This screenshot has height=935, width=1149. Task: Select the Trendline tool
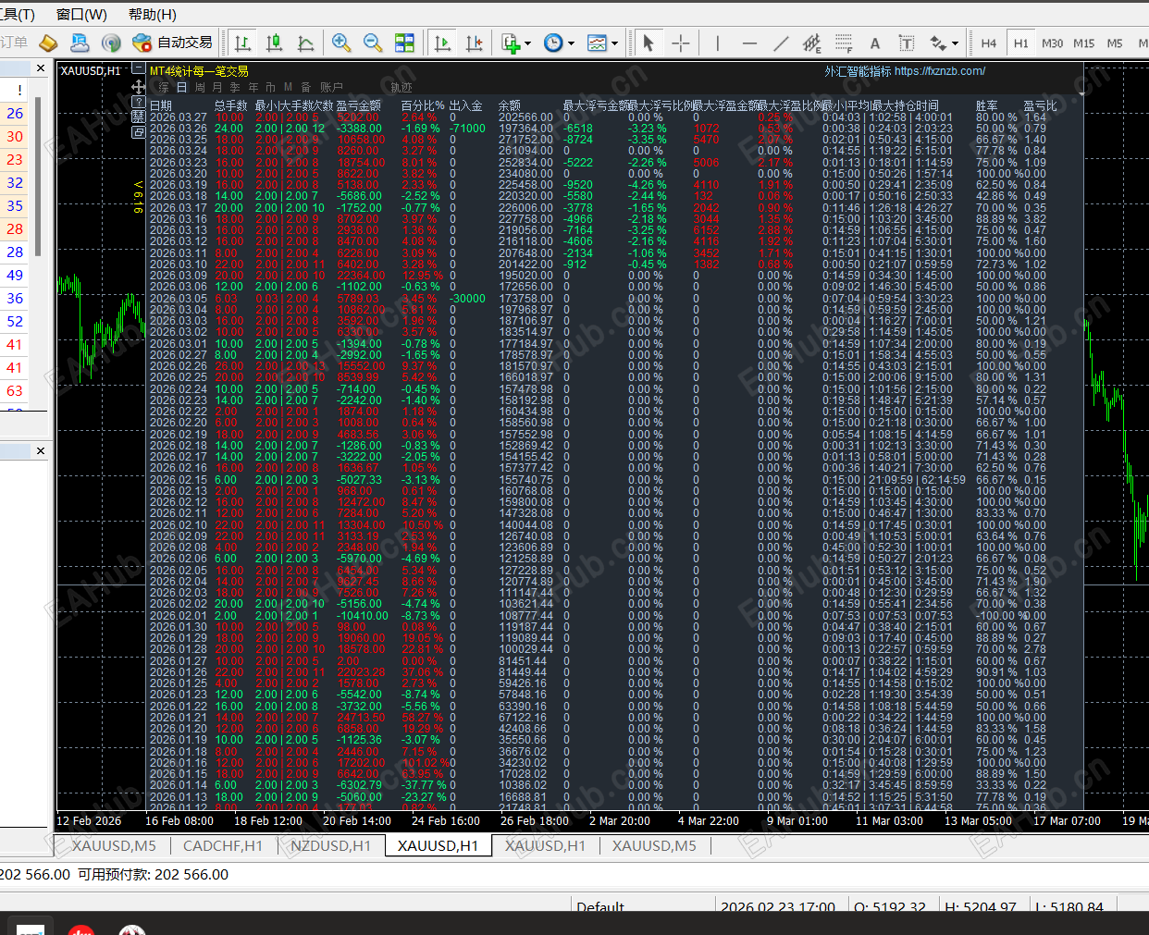(x=781, y=43)
